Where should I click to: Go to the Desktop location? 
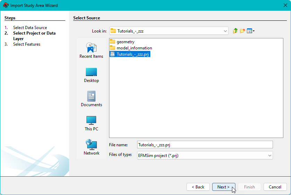(x=91, y=74)
